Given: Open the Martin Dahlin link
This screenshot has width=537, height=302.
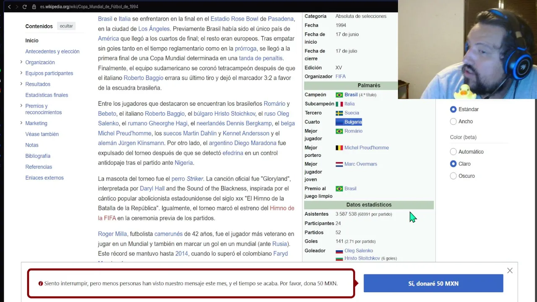Looking at the screenshot, I should [x=200, y=133].
